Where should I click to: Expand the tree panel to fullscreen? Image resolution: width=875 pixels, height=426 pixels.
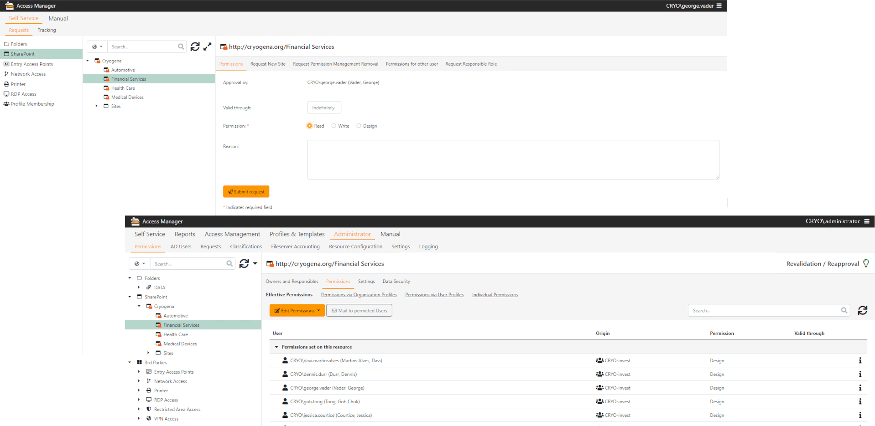pos(208,46)
